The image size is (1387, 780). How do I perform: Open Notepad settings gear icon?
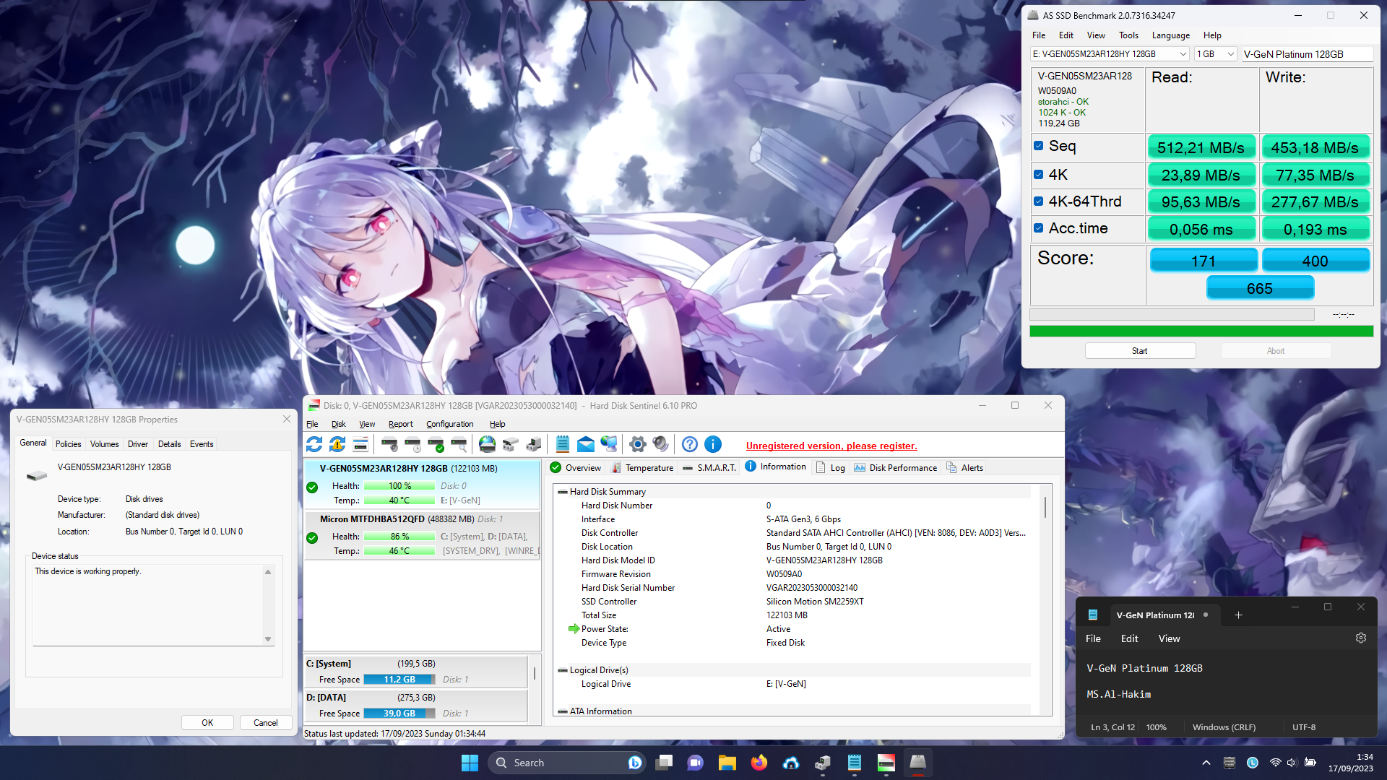pos(1361,638)
